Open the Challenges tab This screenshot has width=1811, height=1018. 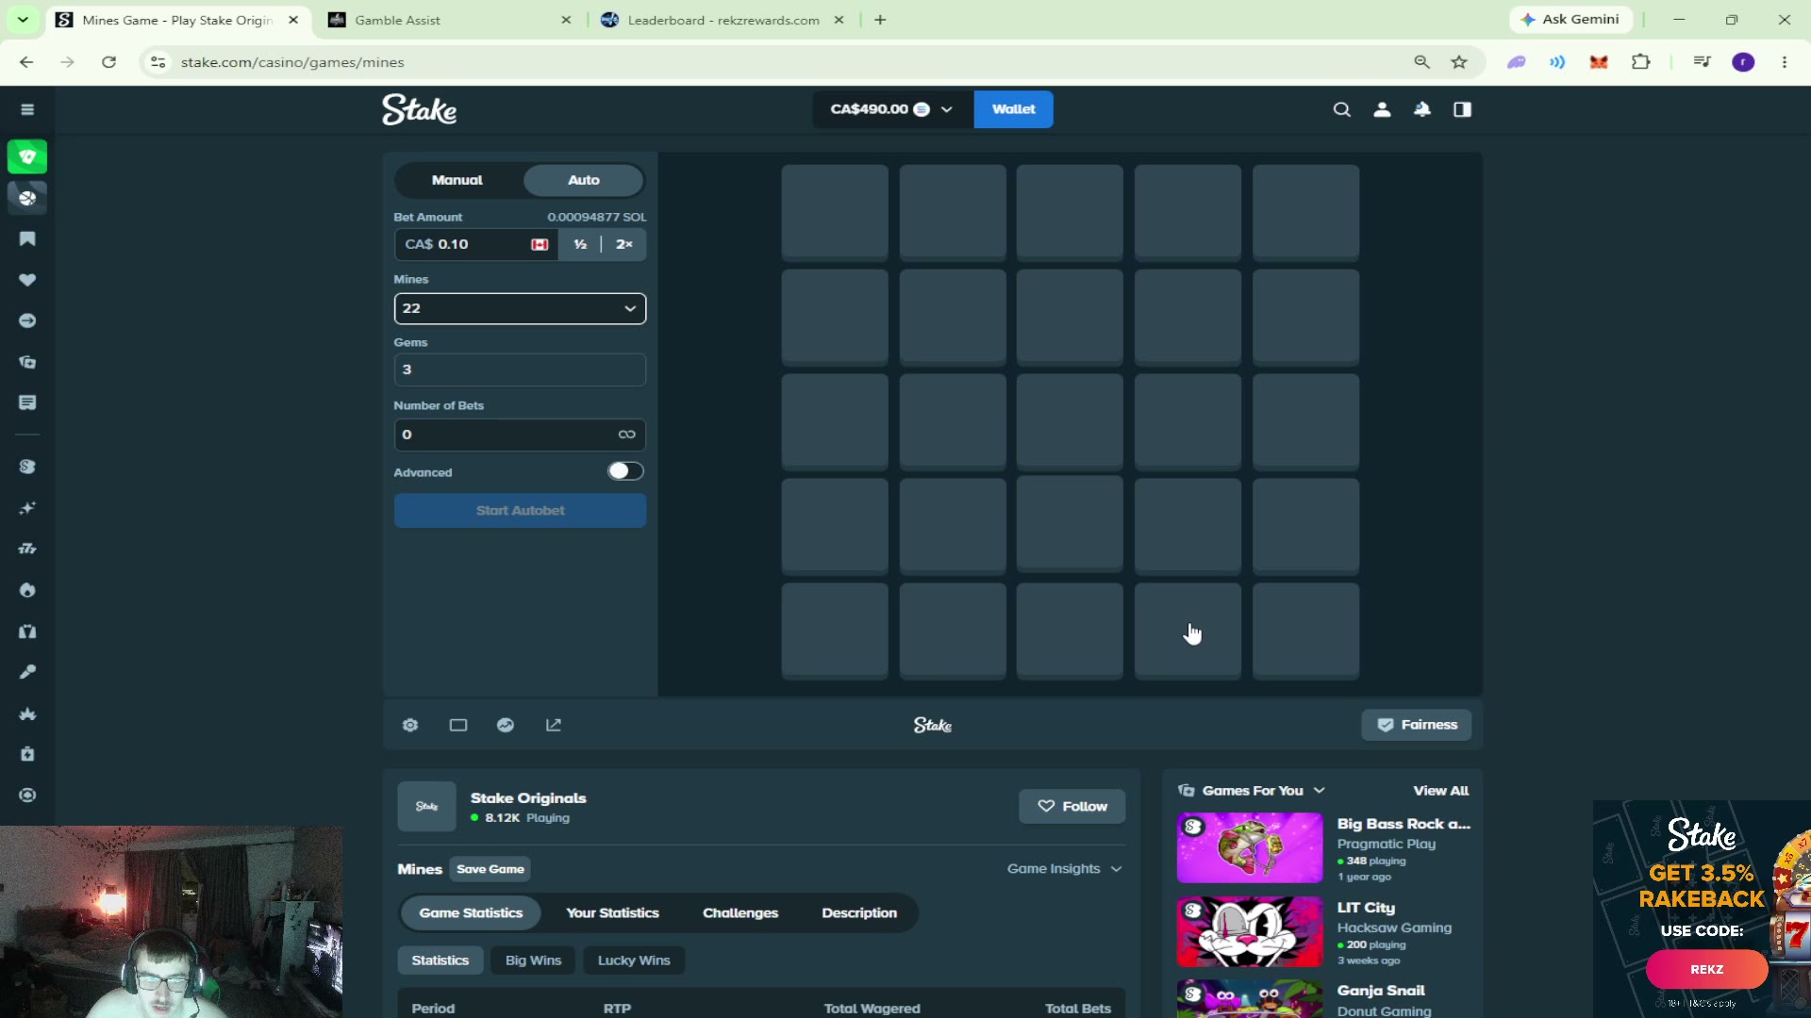(740, 912)
